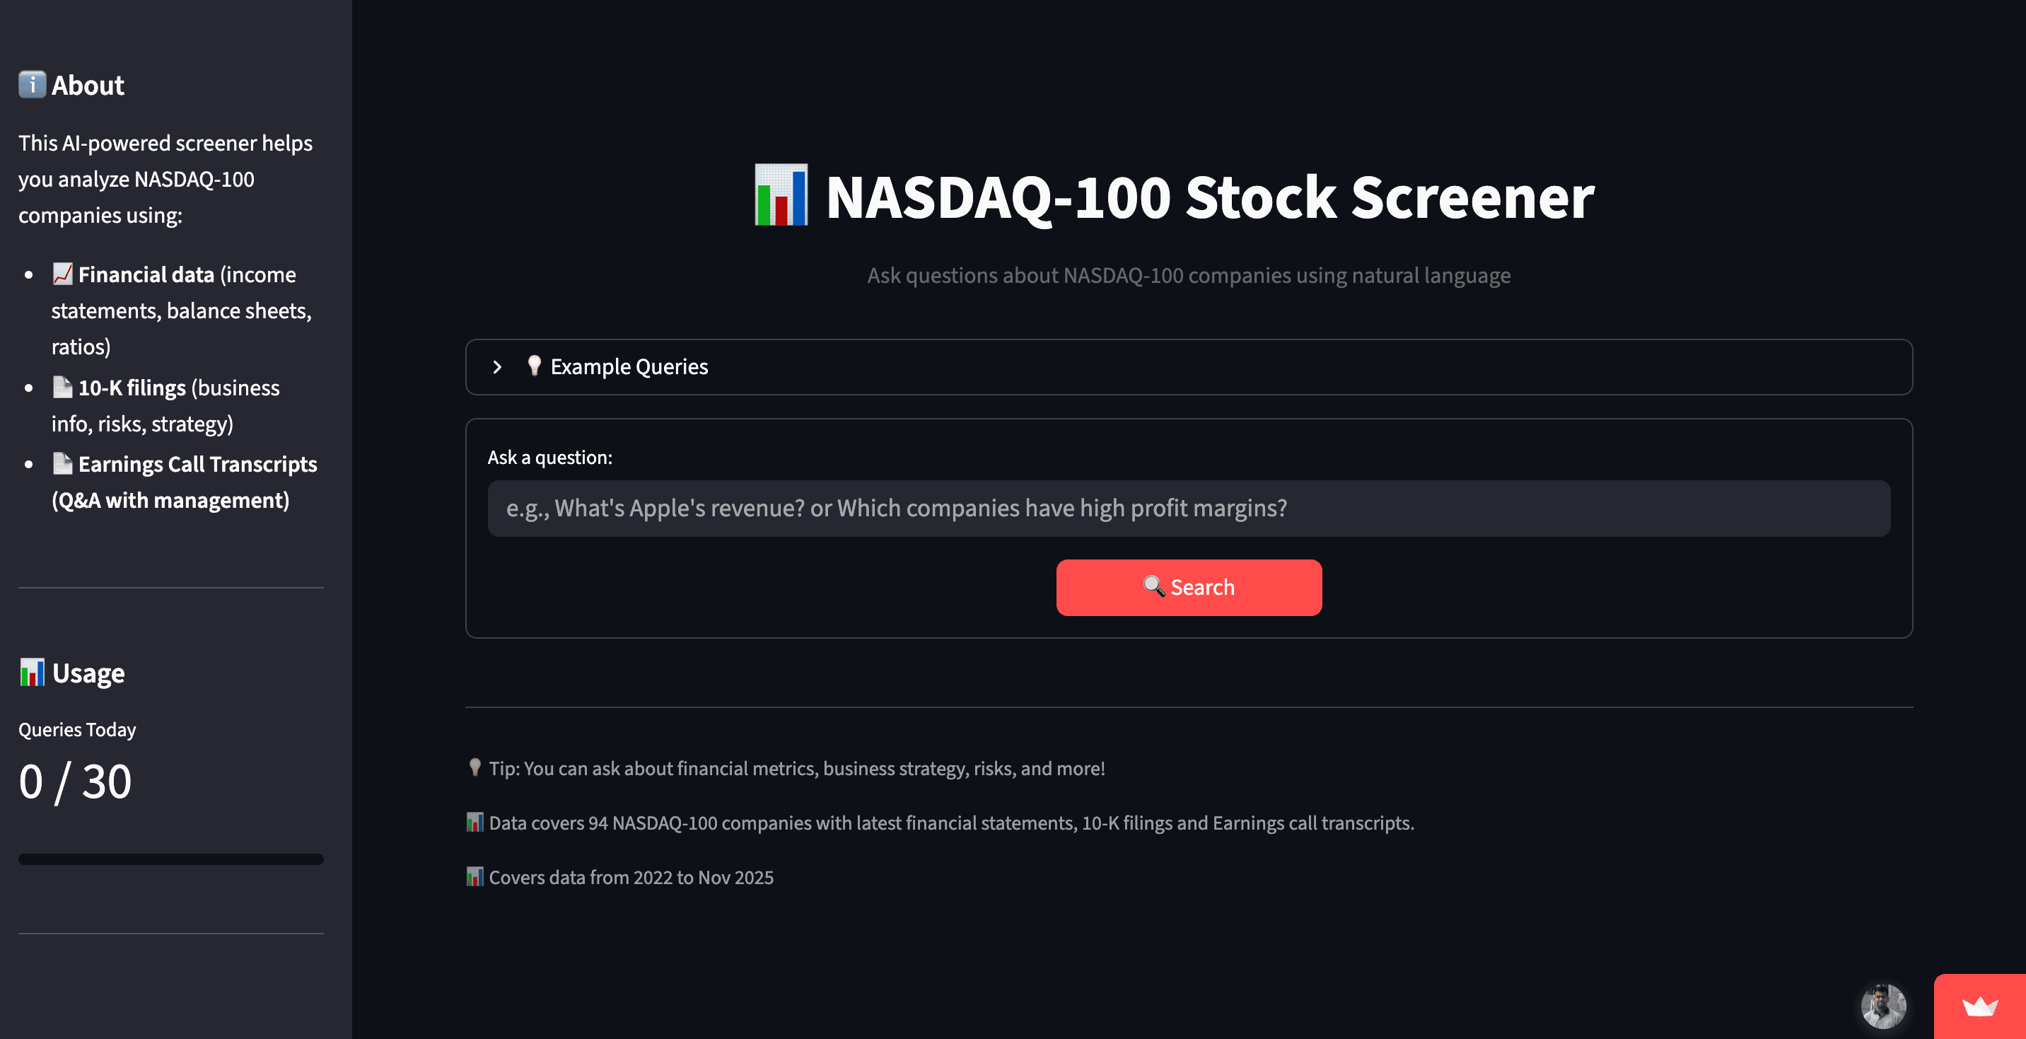Click the progress bar below the queries counter
This screenshot has height=1039, width=2026.
[x=170, y=859]
